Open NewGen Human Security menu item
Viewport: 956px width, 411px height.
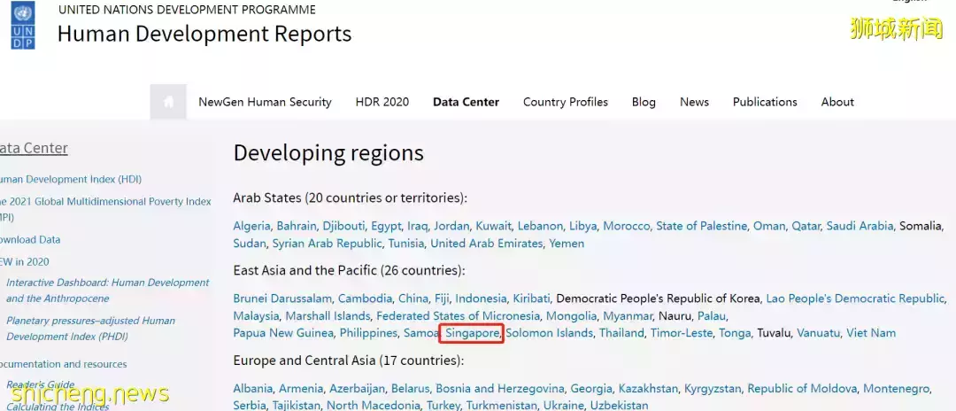click(265, 102)
